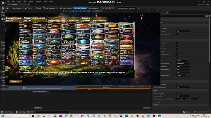Open the Охрана колонии game tab
Viewport: 211px width, 118px height.
(86, 19)
